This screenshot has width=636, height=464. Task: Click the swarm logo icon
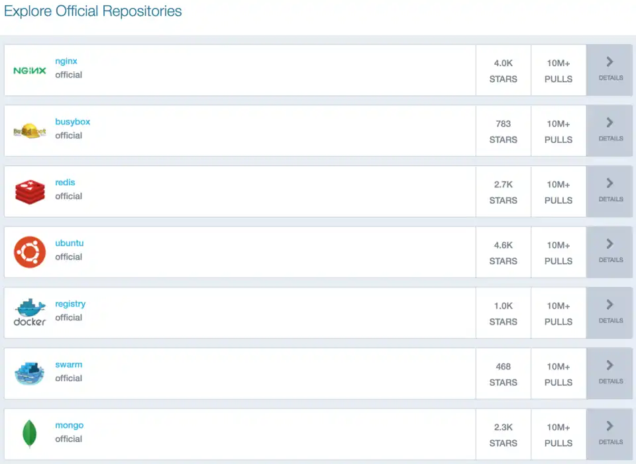tap(28, 372)
